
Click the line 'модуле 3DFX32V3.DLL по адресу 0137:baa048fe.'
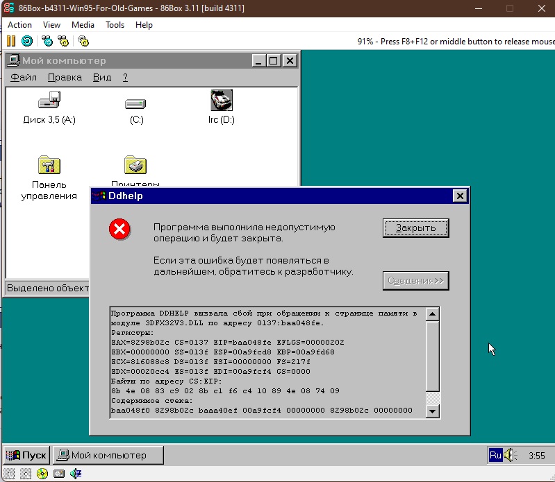tap(217, 323)
